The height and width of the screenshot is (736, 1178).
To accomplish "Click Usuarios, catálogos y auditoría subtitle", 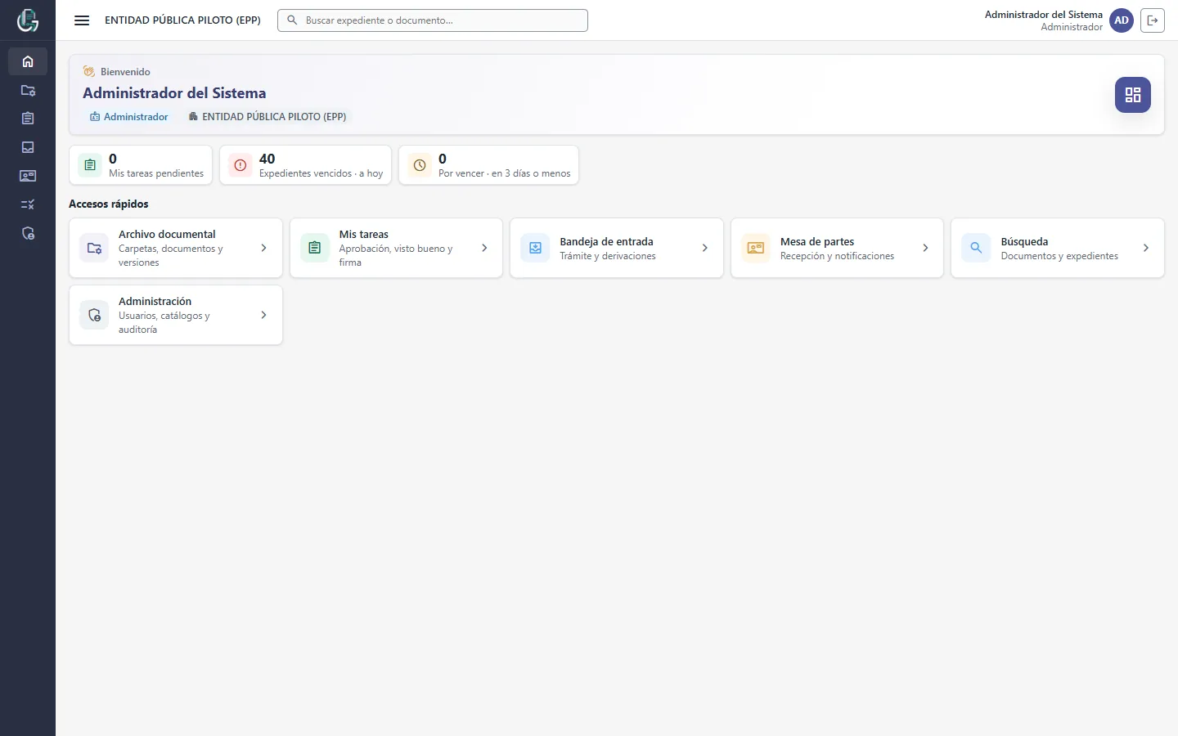I will (x=164, y=322).
